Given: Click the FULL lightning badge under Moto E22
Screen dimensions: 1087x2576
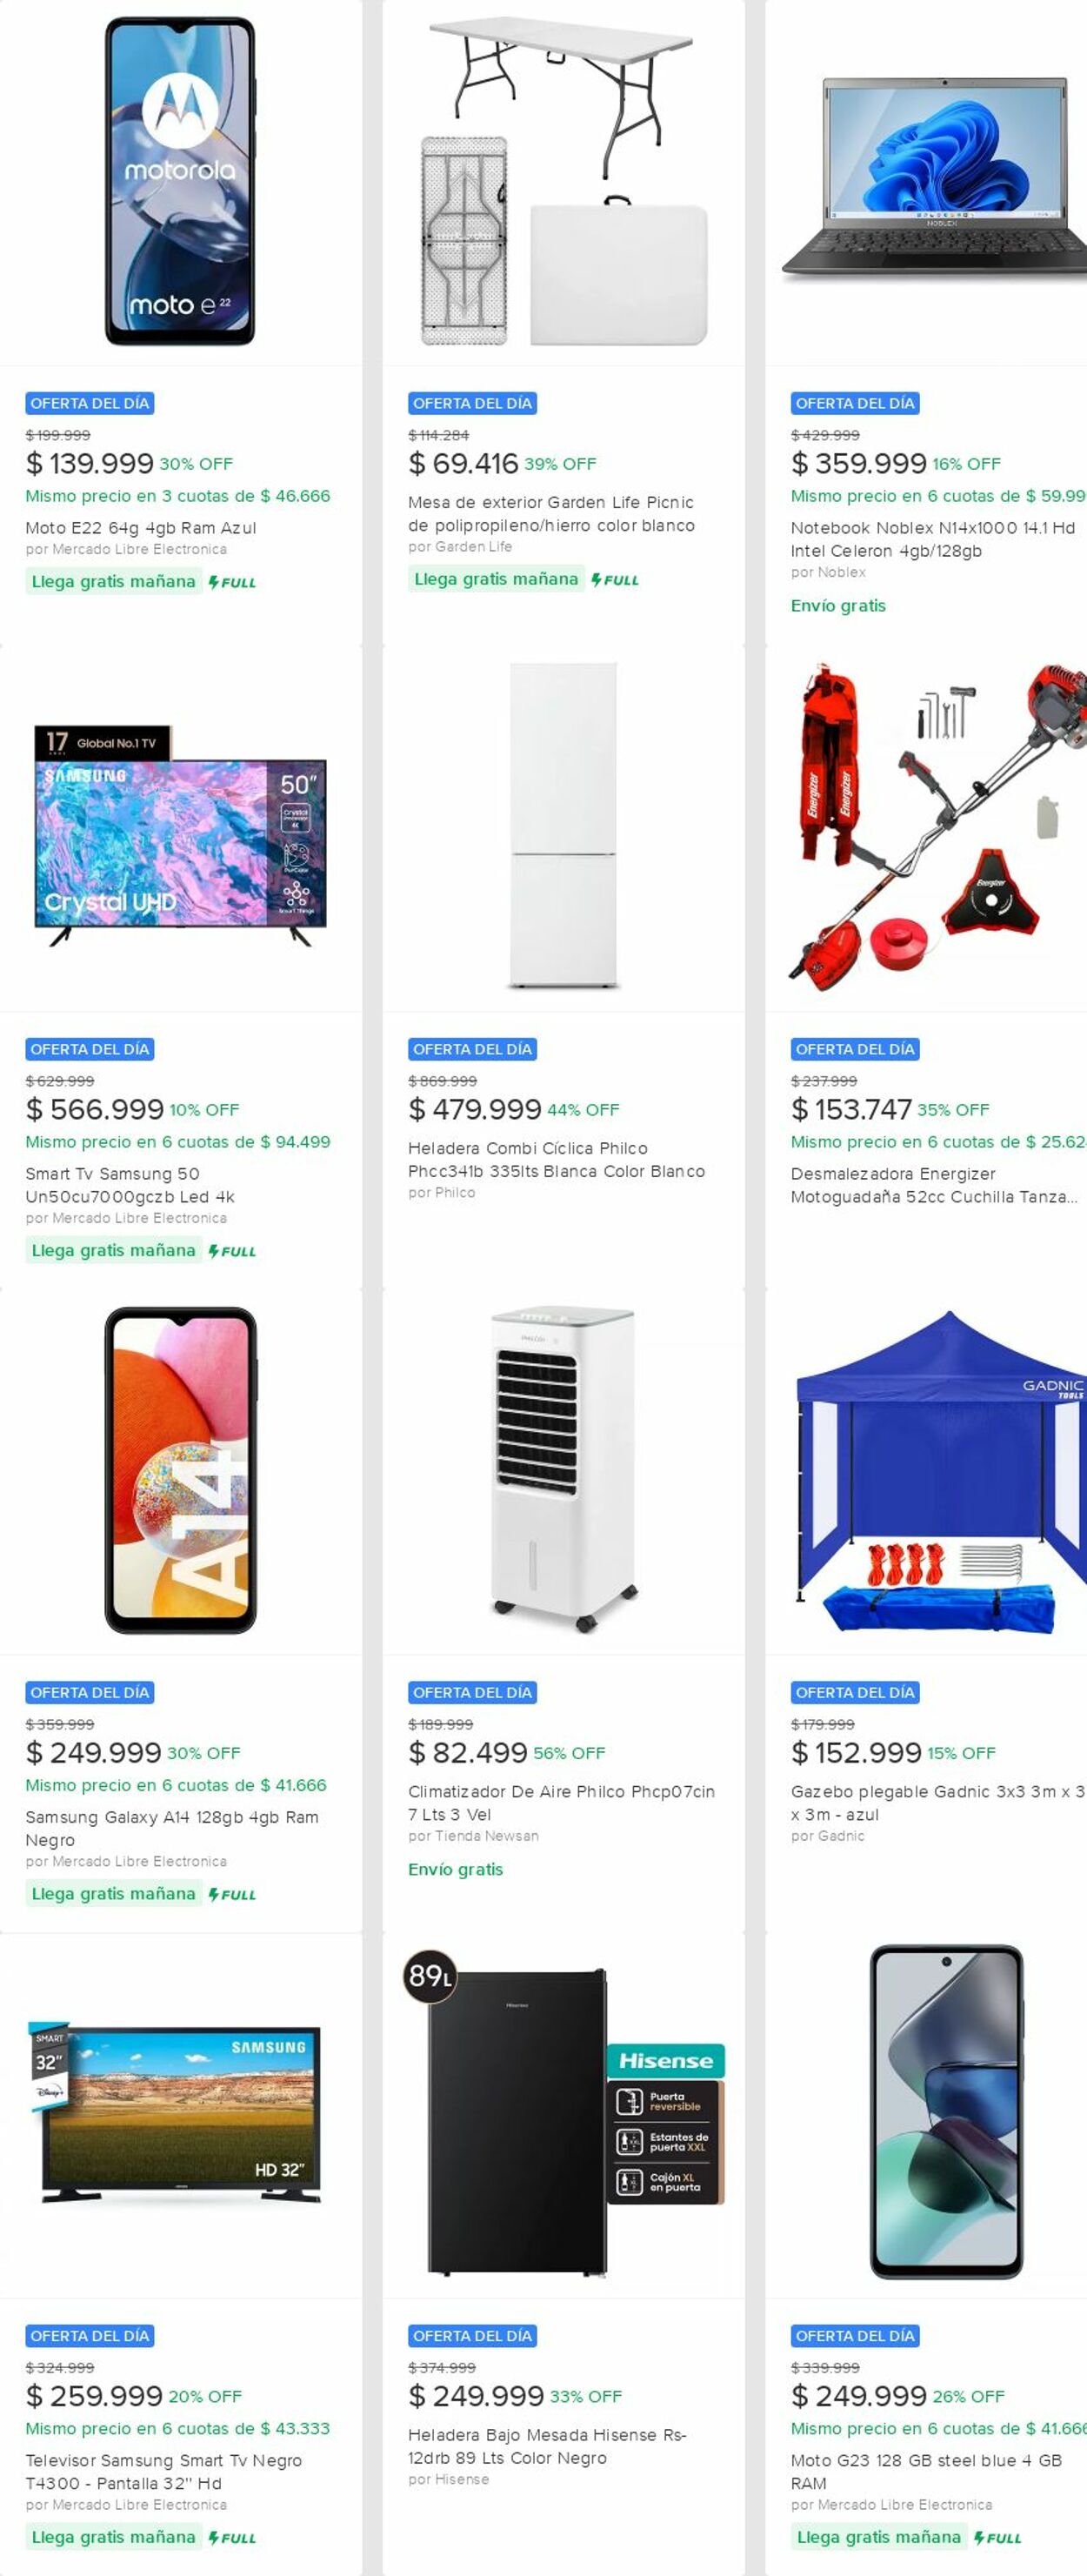Looking at the screenshot, I should (x=232, y=582).
